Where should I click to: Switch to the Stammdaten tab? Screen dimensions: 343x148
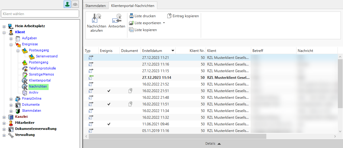[x=95, y=5]
